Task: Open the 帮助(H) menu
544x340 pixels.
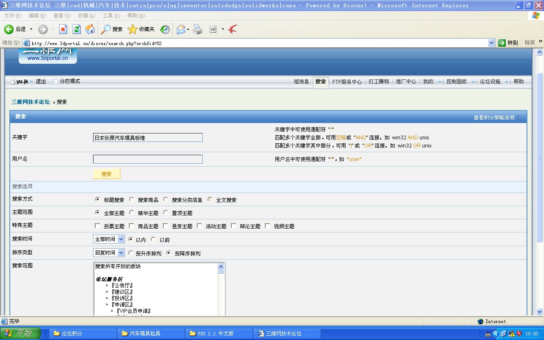Action: coord(136,16)
